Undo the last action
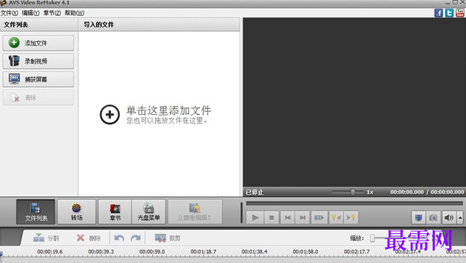 [119, 238]
